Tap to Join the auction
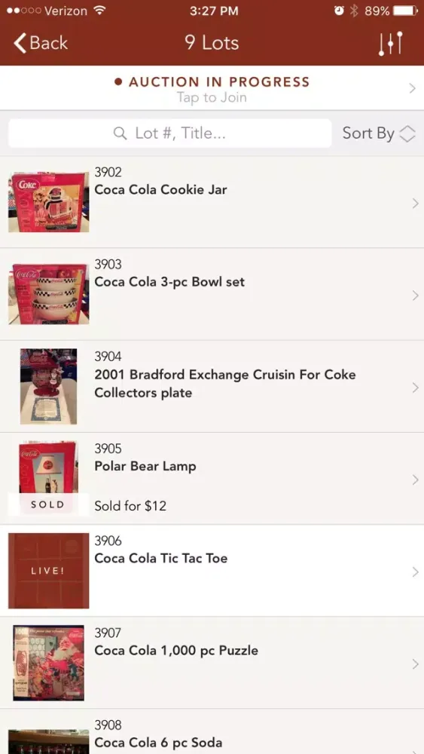Image resolution: width=424 pixels, height=754 pixels. tap(212, 97)
